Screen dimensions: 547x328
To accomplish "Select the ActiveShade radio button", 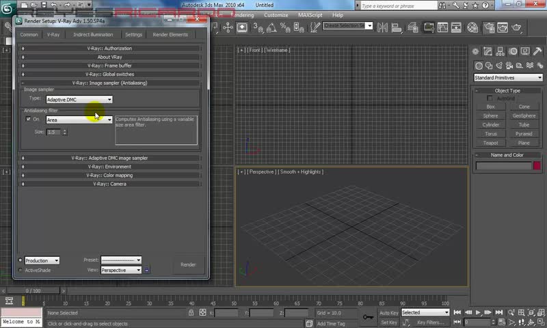I will point(21,270).
